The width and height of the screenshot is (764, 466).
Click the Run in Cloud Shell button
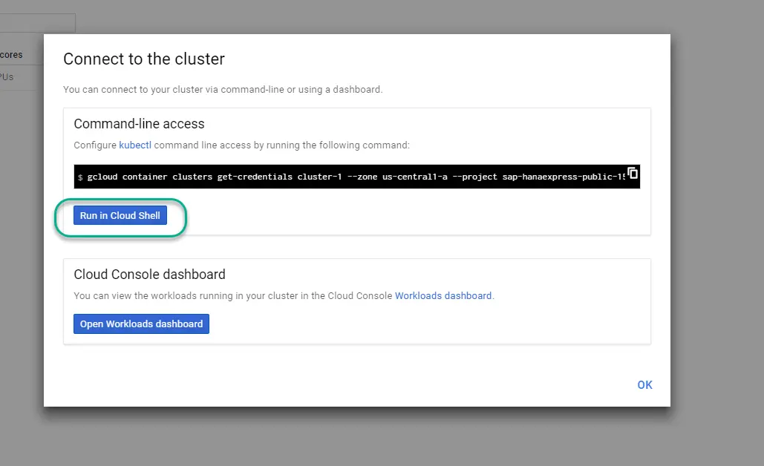coord(120,215)
